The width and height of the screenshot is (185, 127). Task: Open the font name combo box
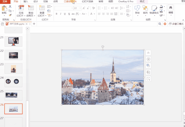[64, 8]
